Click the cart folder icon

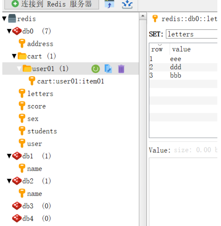click(x=22, y=56)
